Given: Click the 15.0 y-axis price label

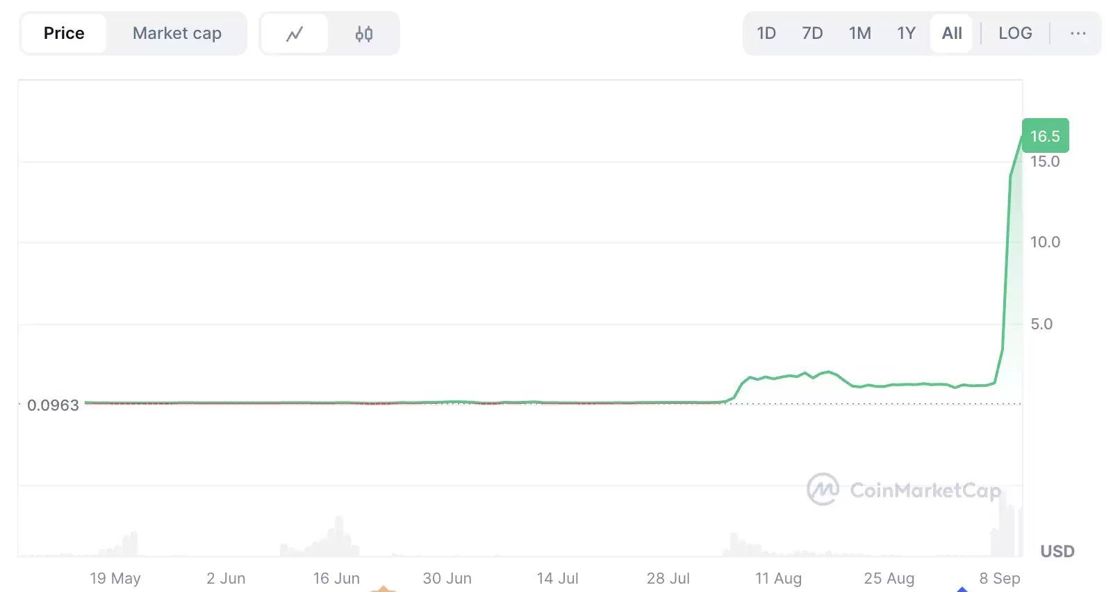Looking at the screenshot, I should tap(1044, 162).
